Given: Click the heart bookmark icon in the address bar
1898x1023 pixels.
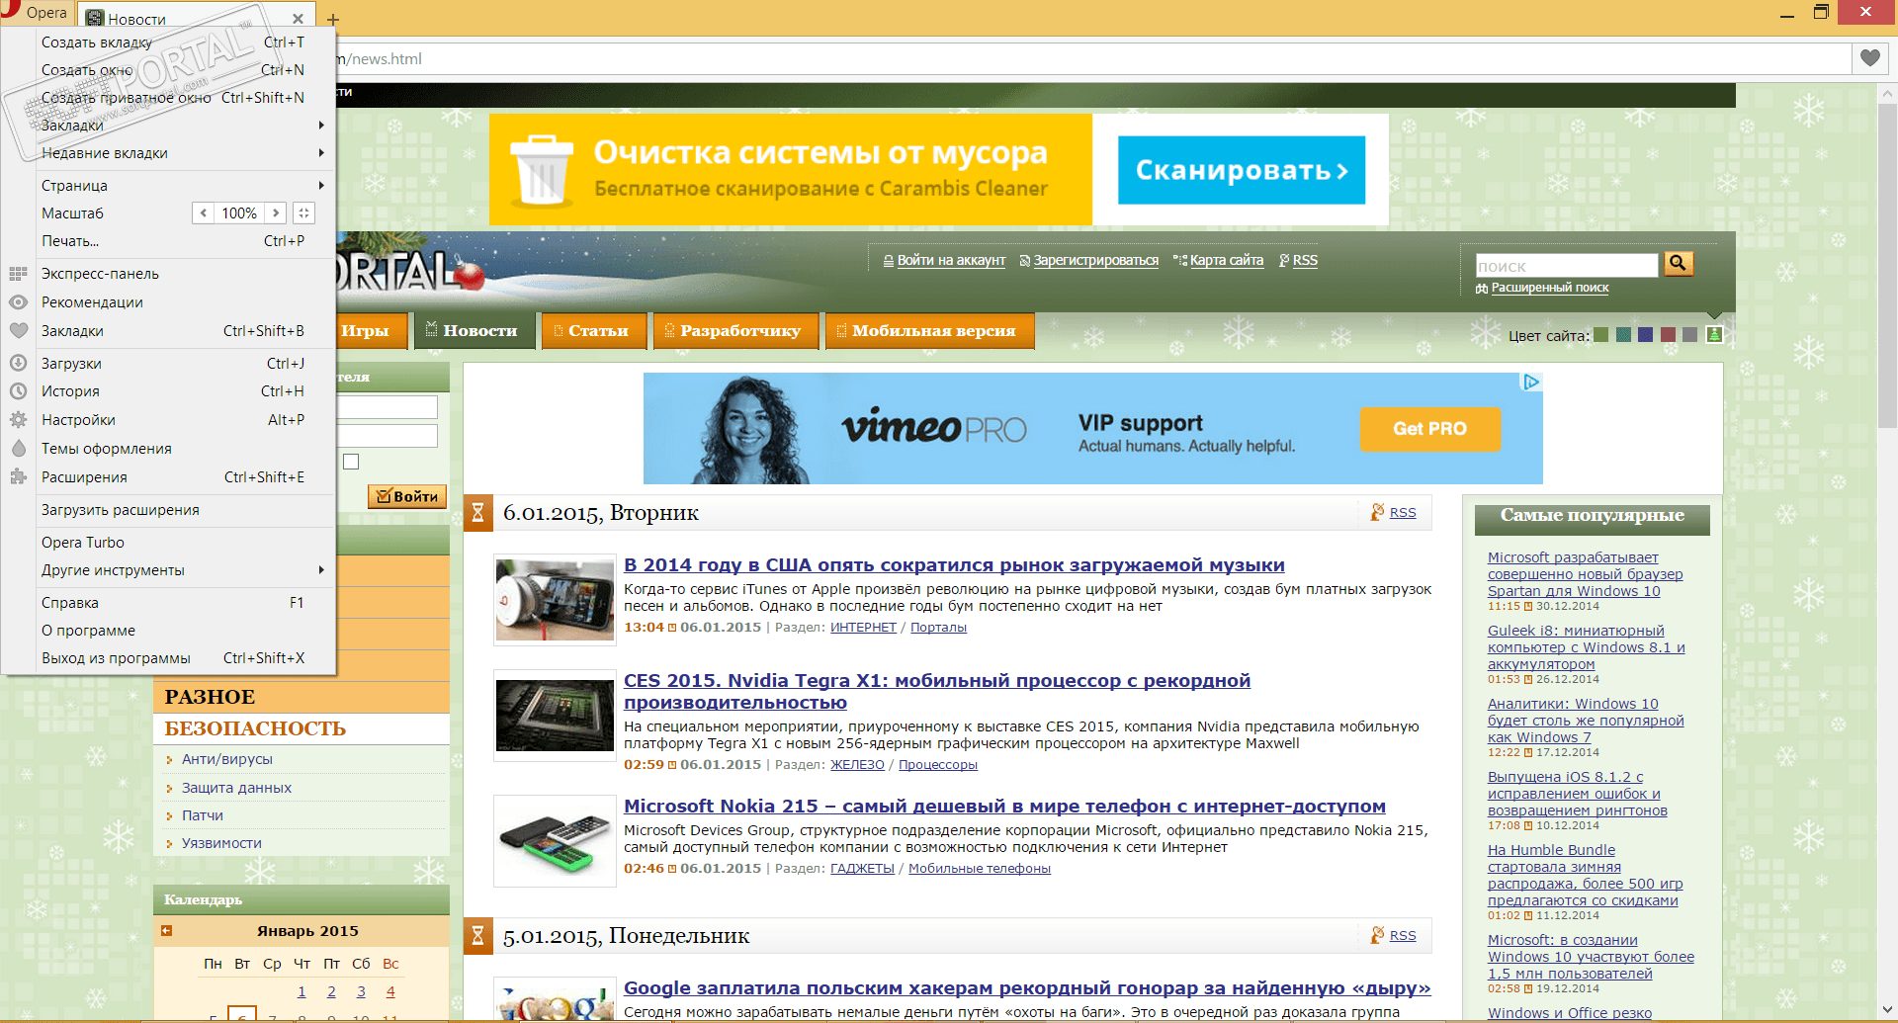Looking at the screenshot, I should pyautogui.click(x=1869, y=58).
